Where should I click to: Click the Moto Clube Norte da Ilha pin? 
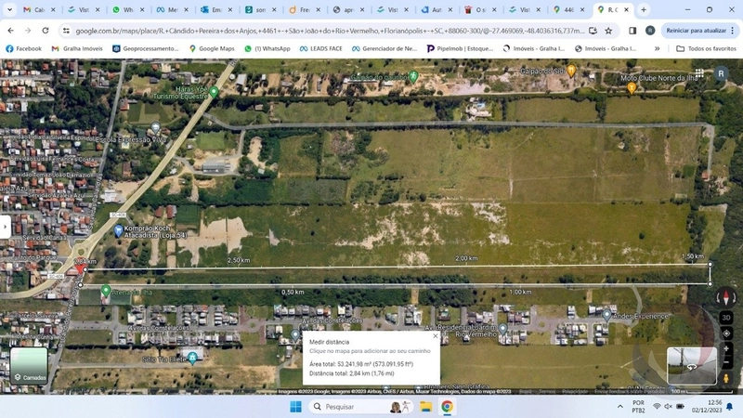pyautogui.click(x=632, y=87)
